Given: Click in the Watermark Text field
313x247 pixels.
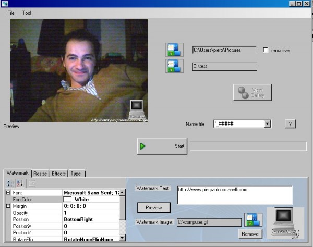Looking at the screenshot, I should (x=234, y=194).
